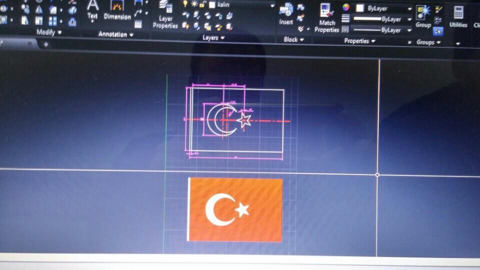Click the Ungroup icon
The height and width of the screenshot is (270, 480).
[438, 10]
